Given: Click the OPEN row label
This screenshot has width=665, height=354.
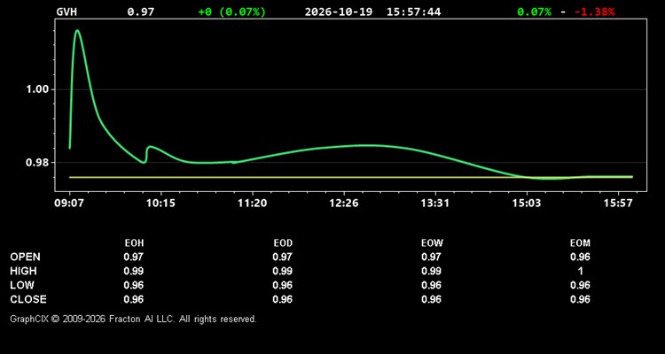Looking at the screenshot, I should [x=26, y=257].
